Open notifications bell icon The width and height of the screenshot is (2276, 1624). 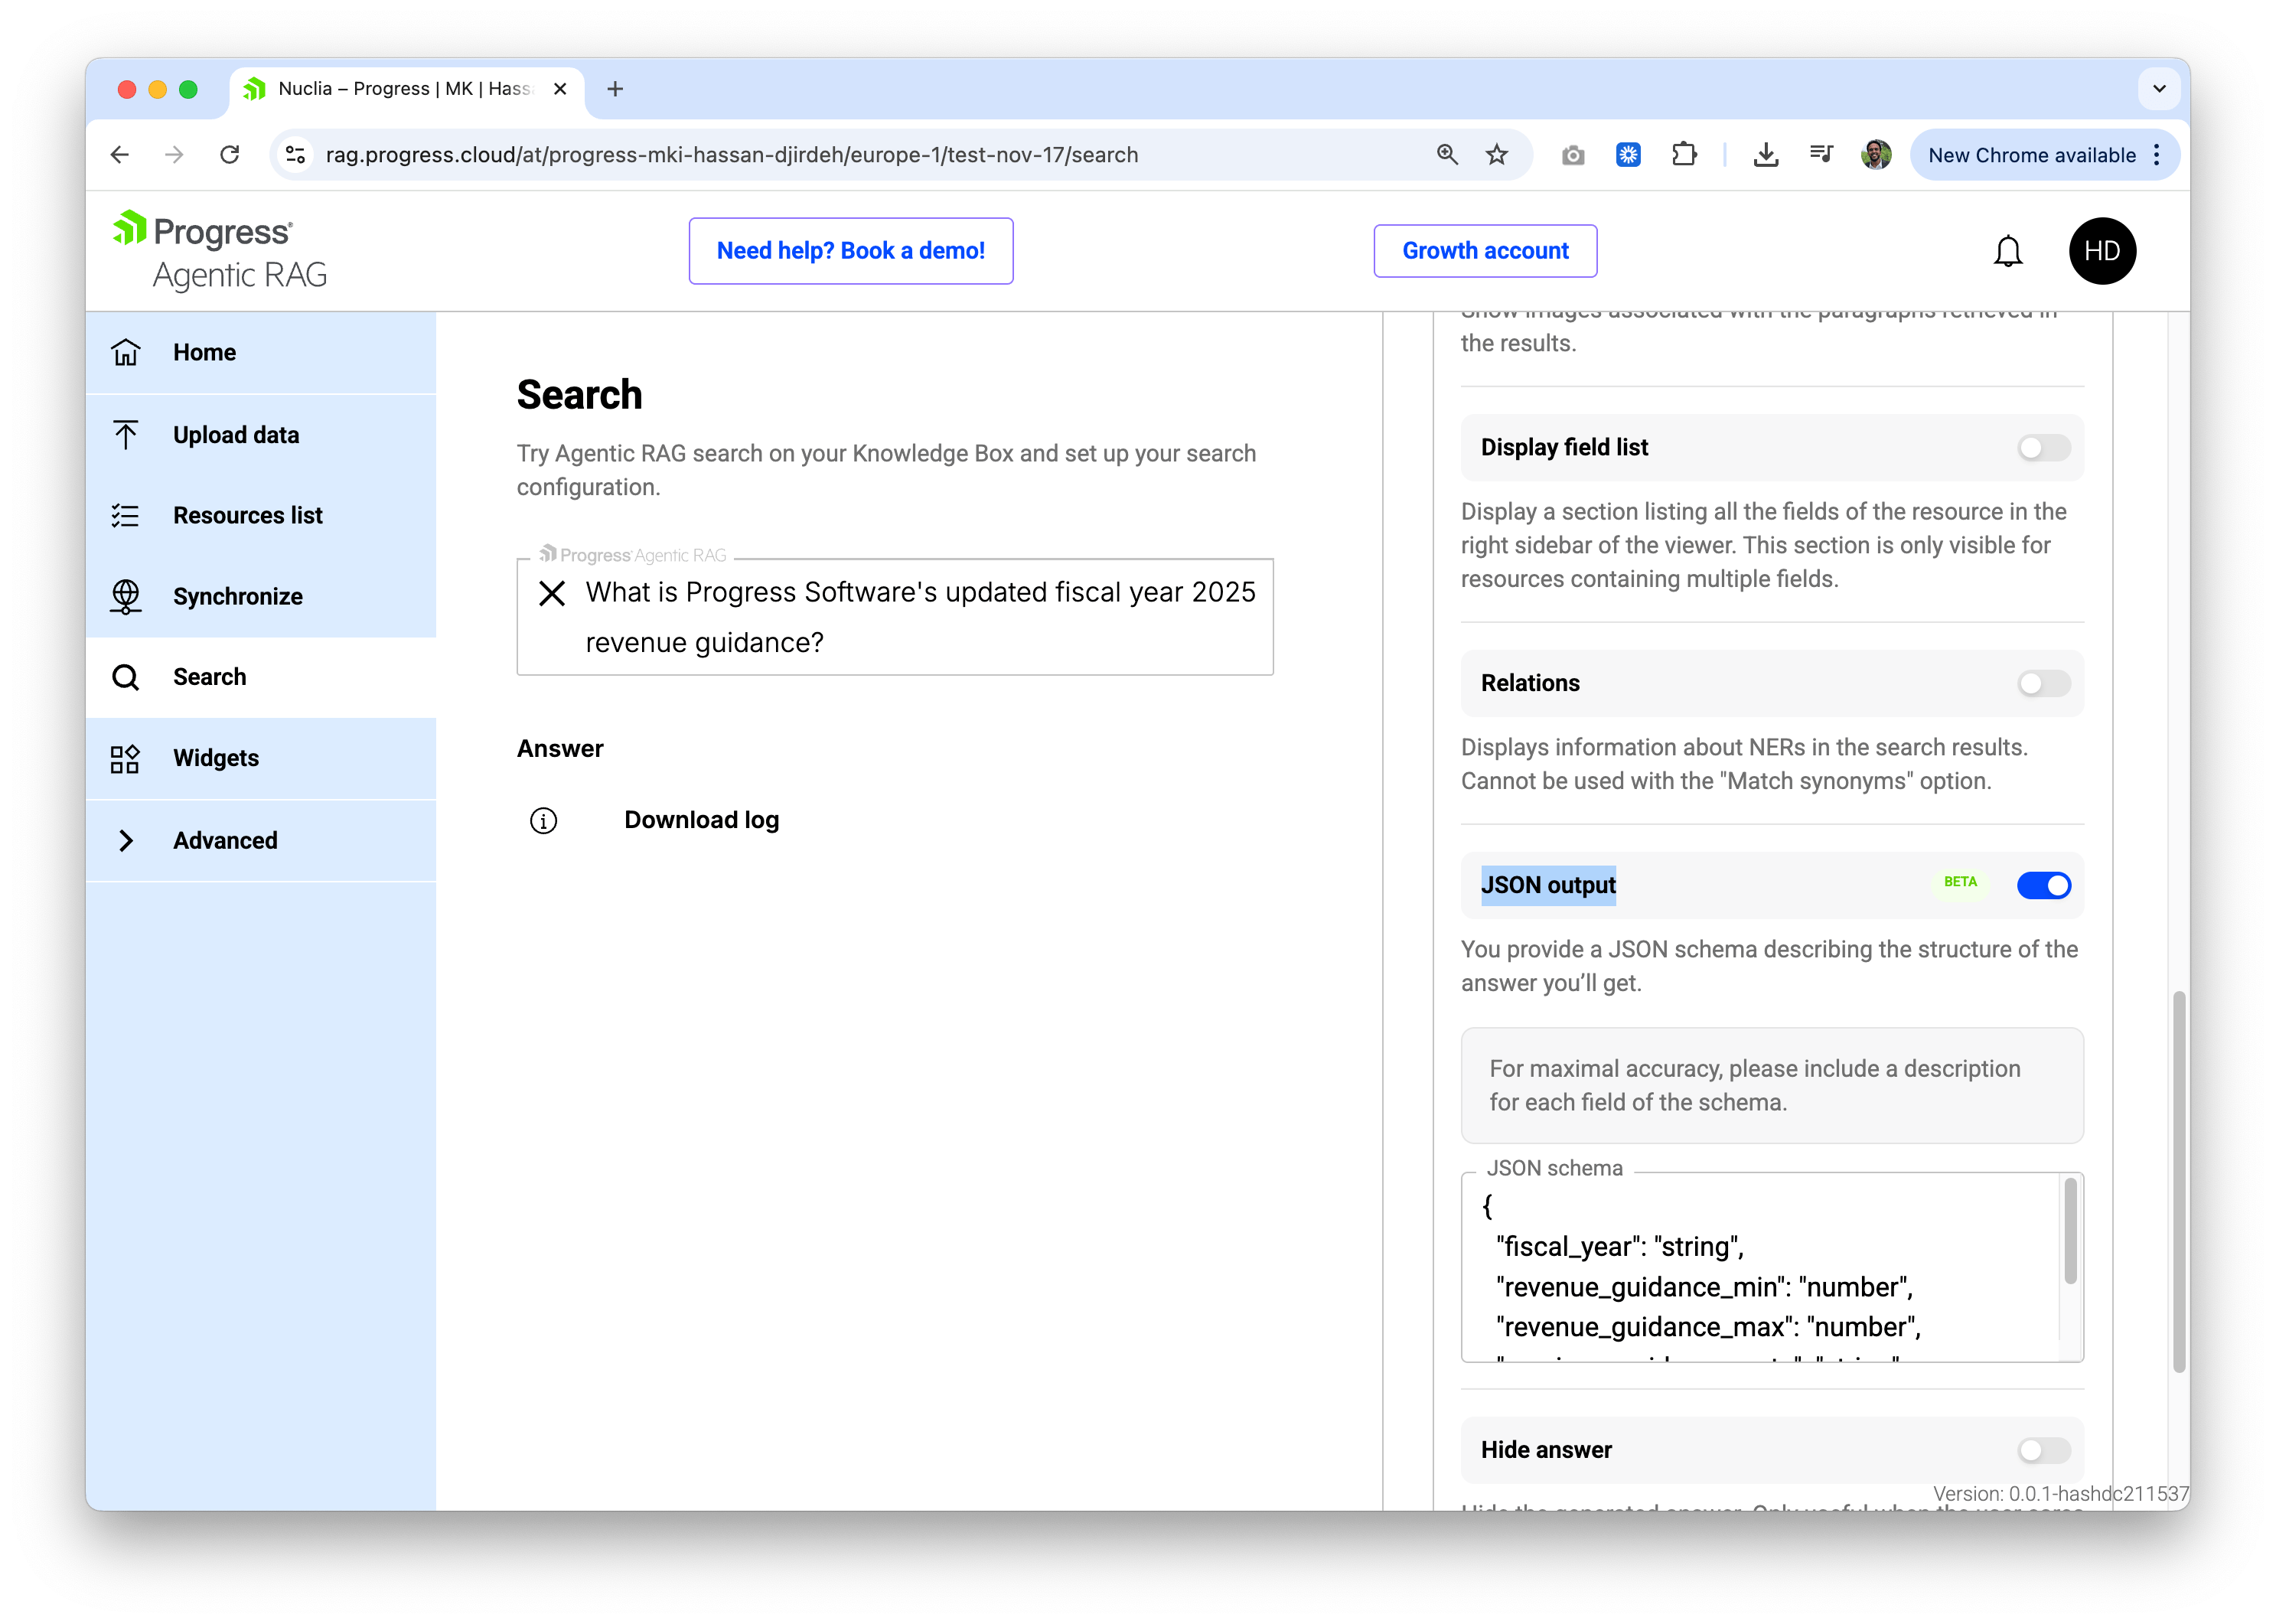pos(2007,251)
